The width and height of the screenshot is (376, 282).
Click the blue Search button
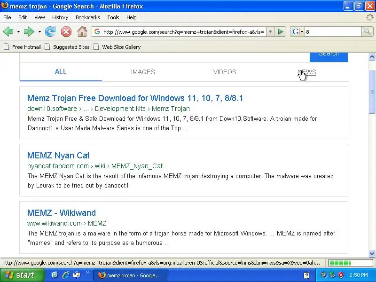point(329,57)
